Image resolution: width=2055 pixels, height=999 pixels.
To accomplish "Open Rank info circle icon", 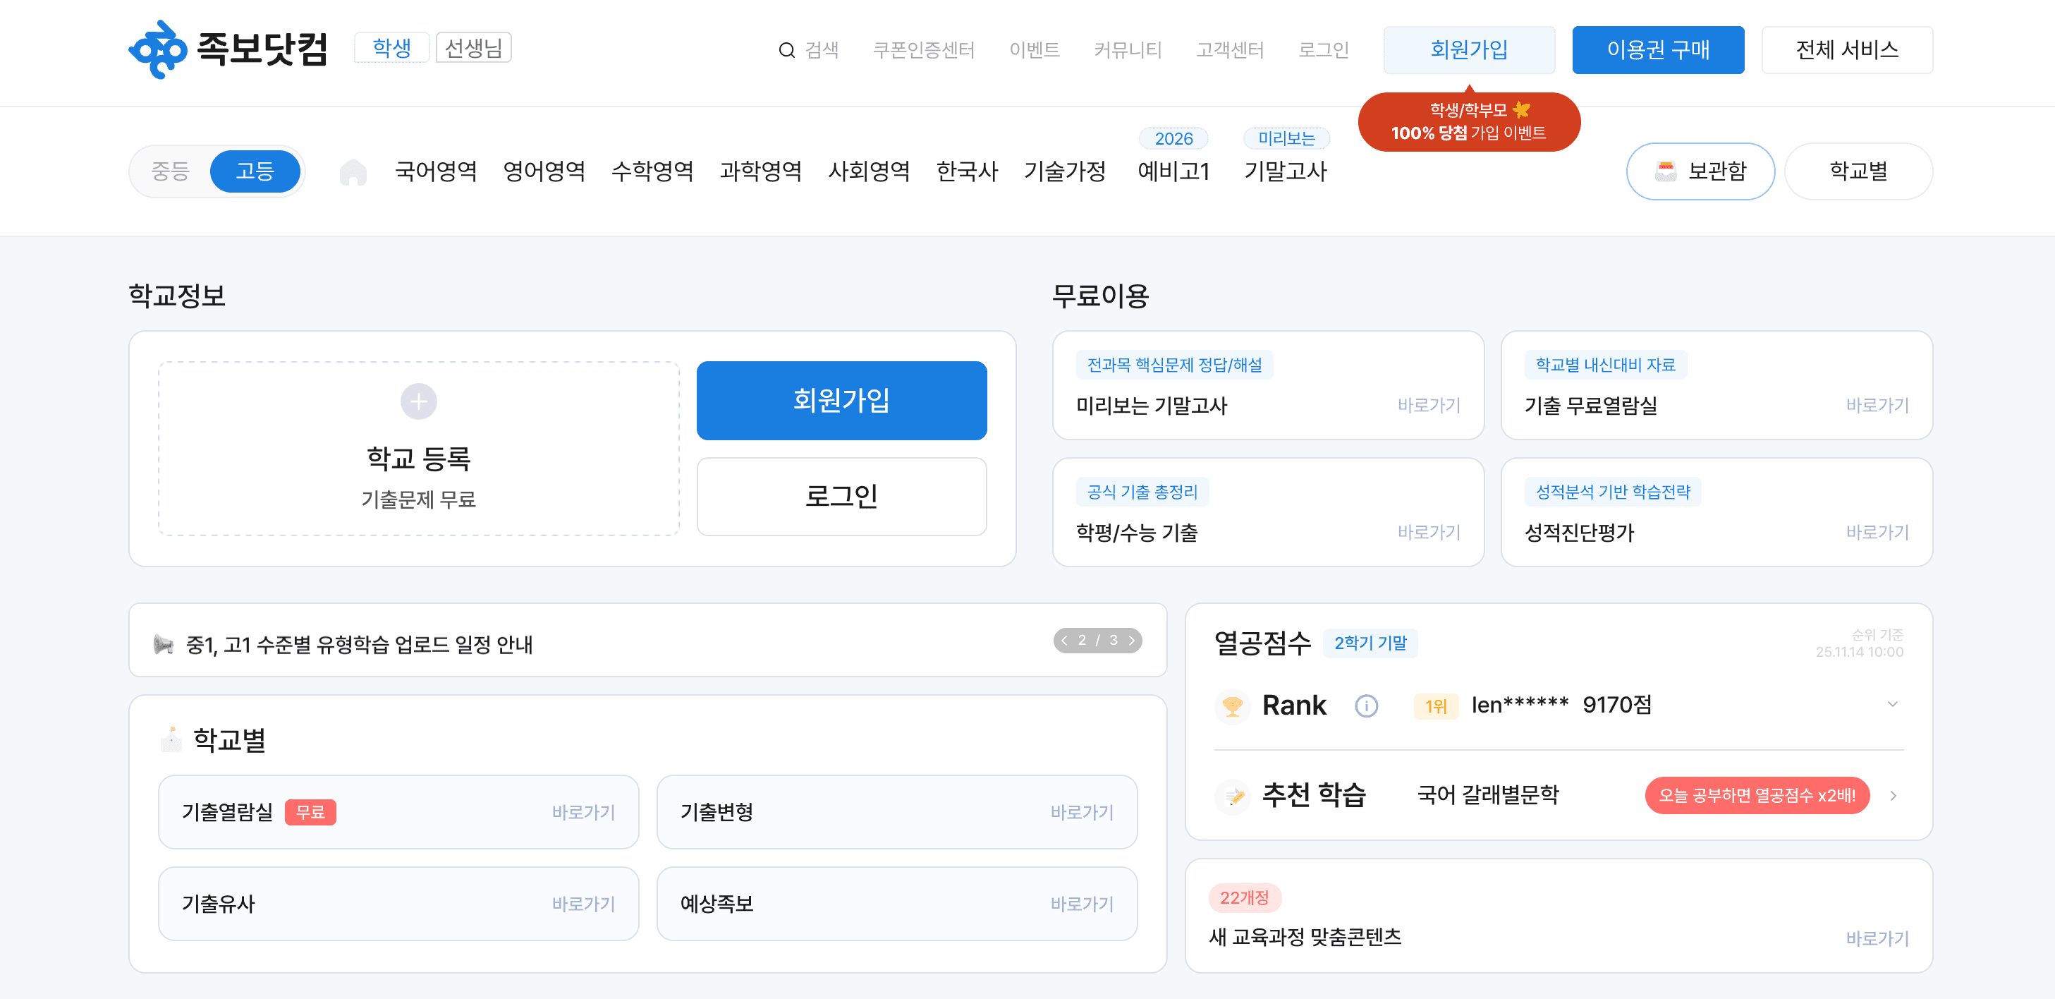I will 1366,706.
